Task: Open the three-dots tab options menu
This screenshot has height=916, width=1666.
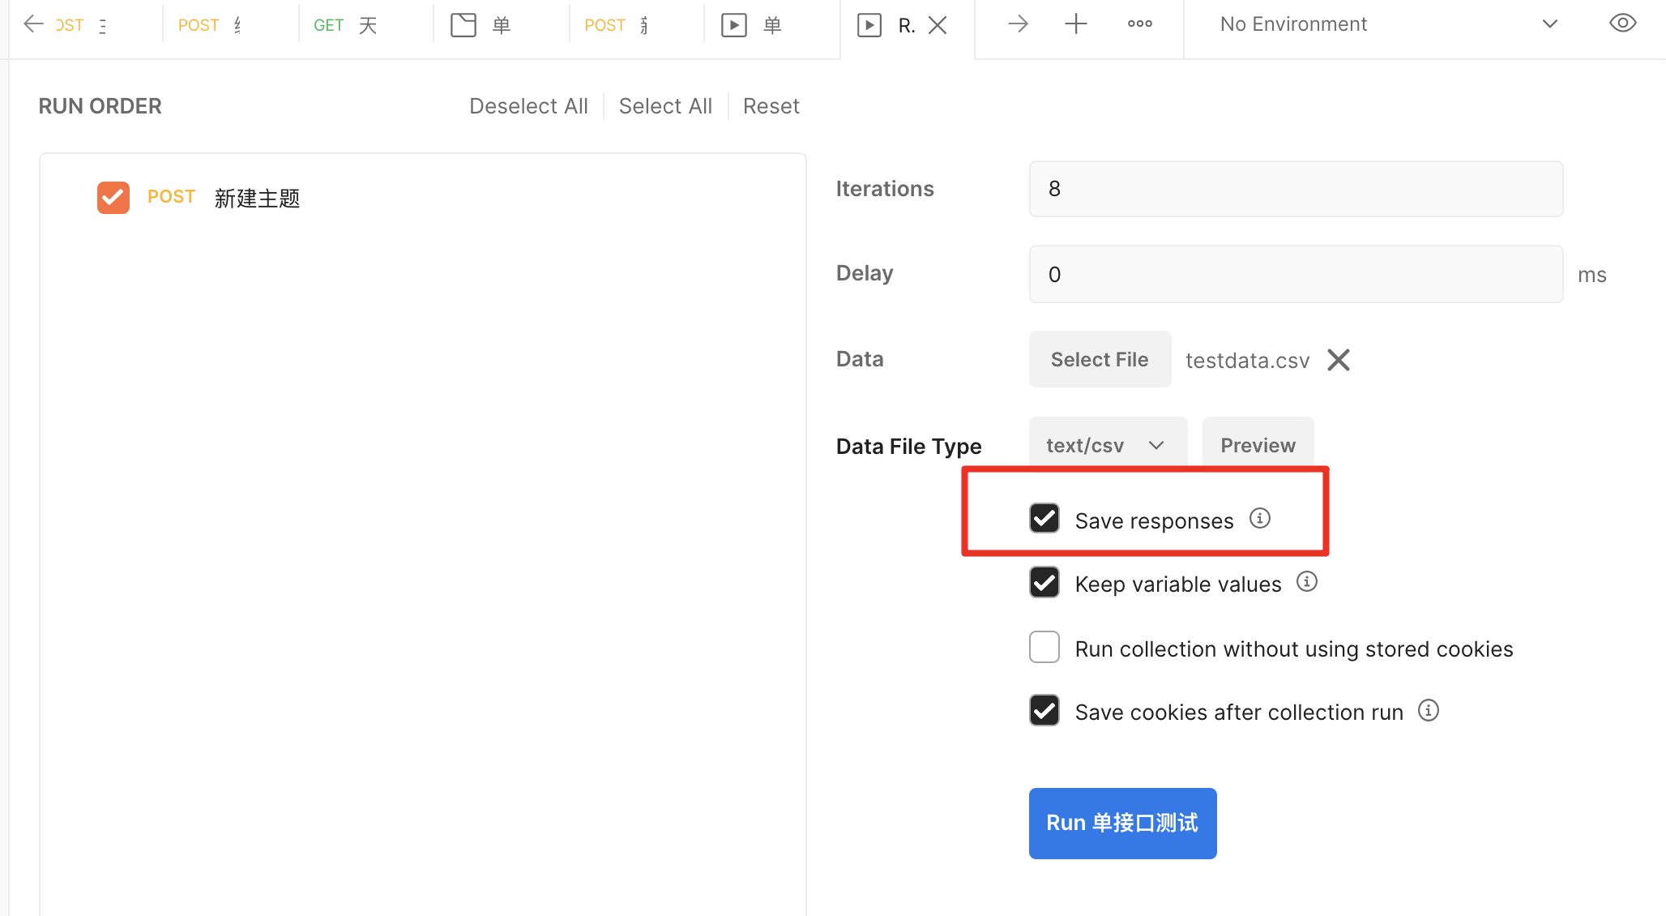Action: 1139,24
